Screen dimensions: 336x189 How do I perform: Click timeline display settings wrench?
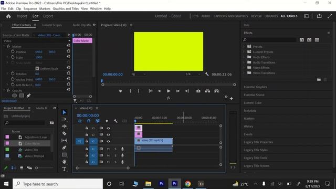(115, 121)
